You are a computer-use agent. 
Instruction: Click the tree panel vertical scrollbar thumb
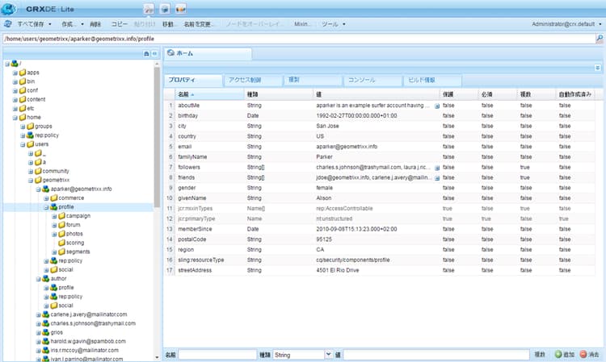(157, 138)
